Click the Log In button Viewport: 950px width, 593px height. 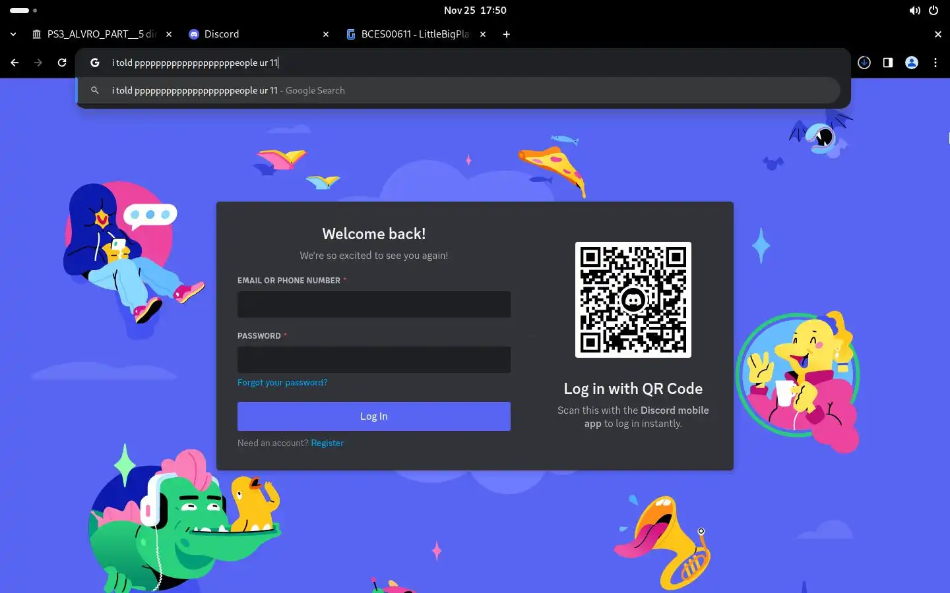374,416
